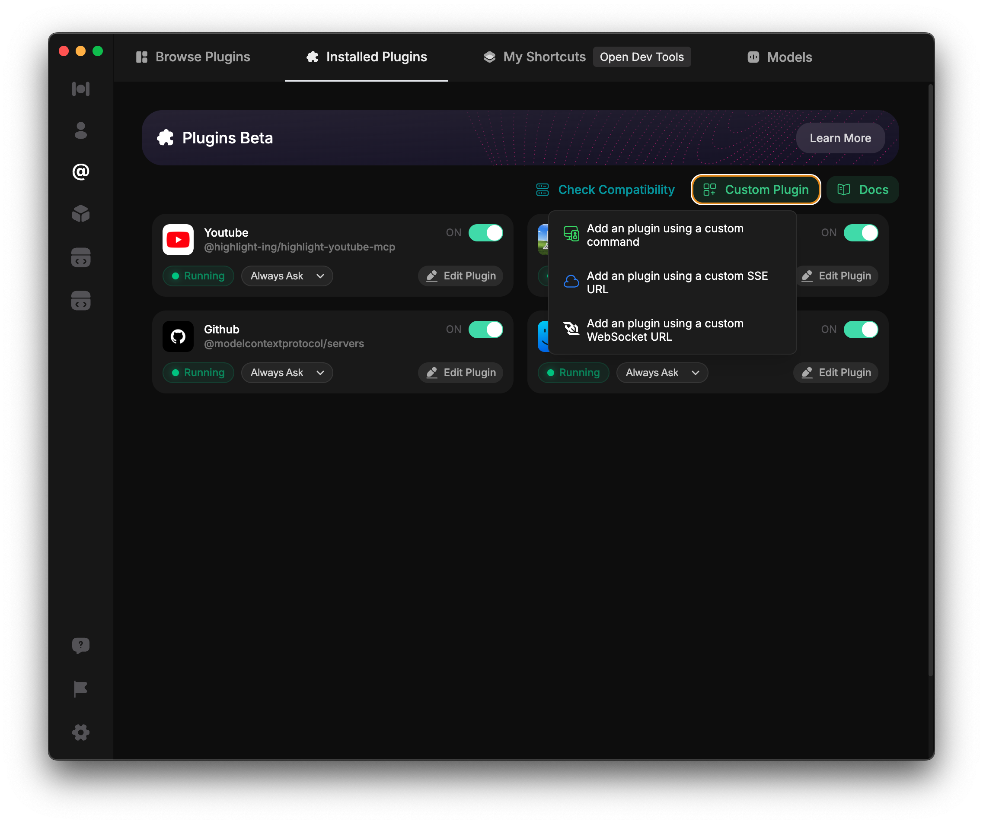
Task: Click the package icon in the left sidebar
Action: point(80,214)
